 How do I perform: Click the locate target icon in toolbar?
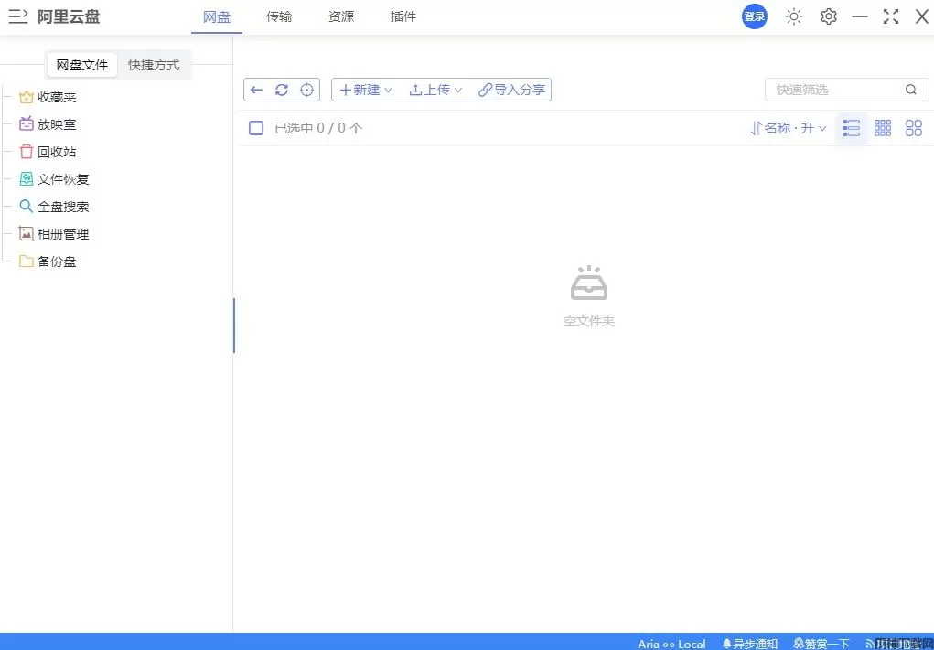click(x=307, y=90)
